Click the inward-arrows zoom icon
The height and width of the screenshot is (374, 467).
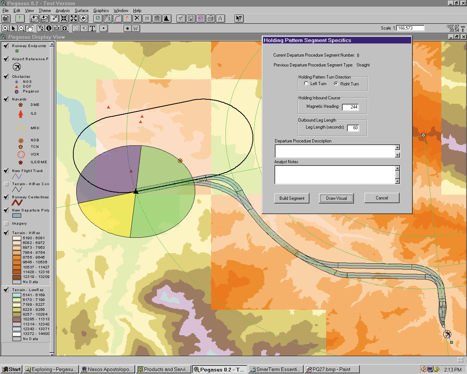tap(64, 18)
